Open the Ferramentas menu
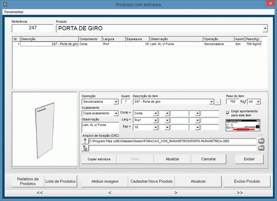Image resolution: width=277 pixels, height=201 pixels. [x=14, y=12]
